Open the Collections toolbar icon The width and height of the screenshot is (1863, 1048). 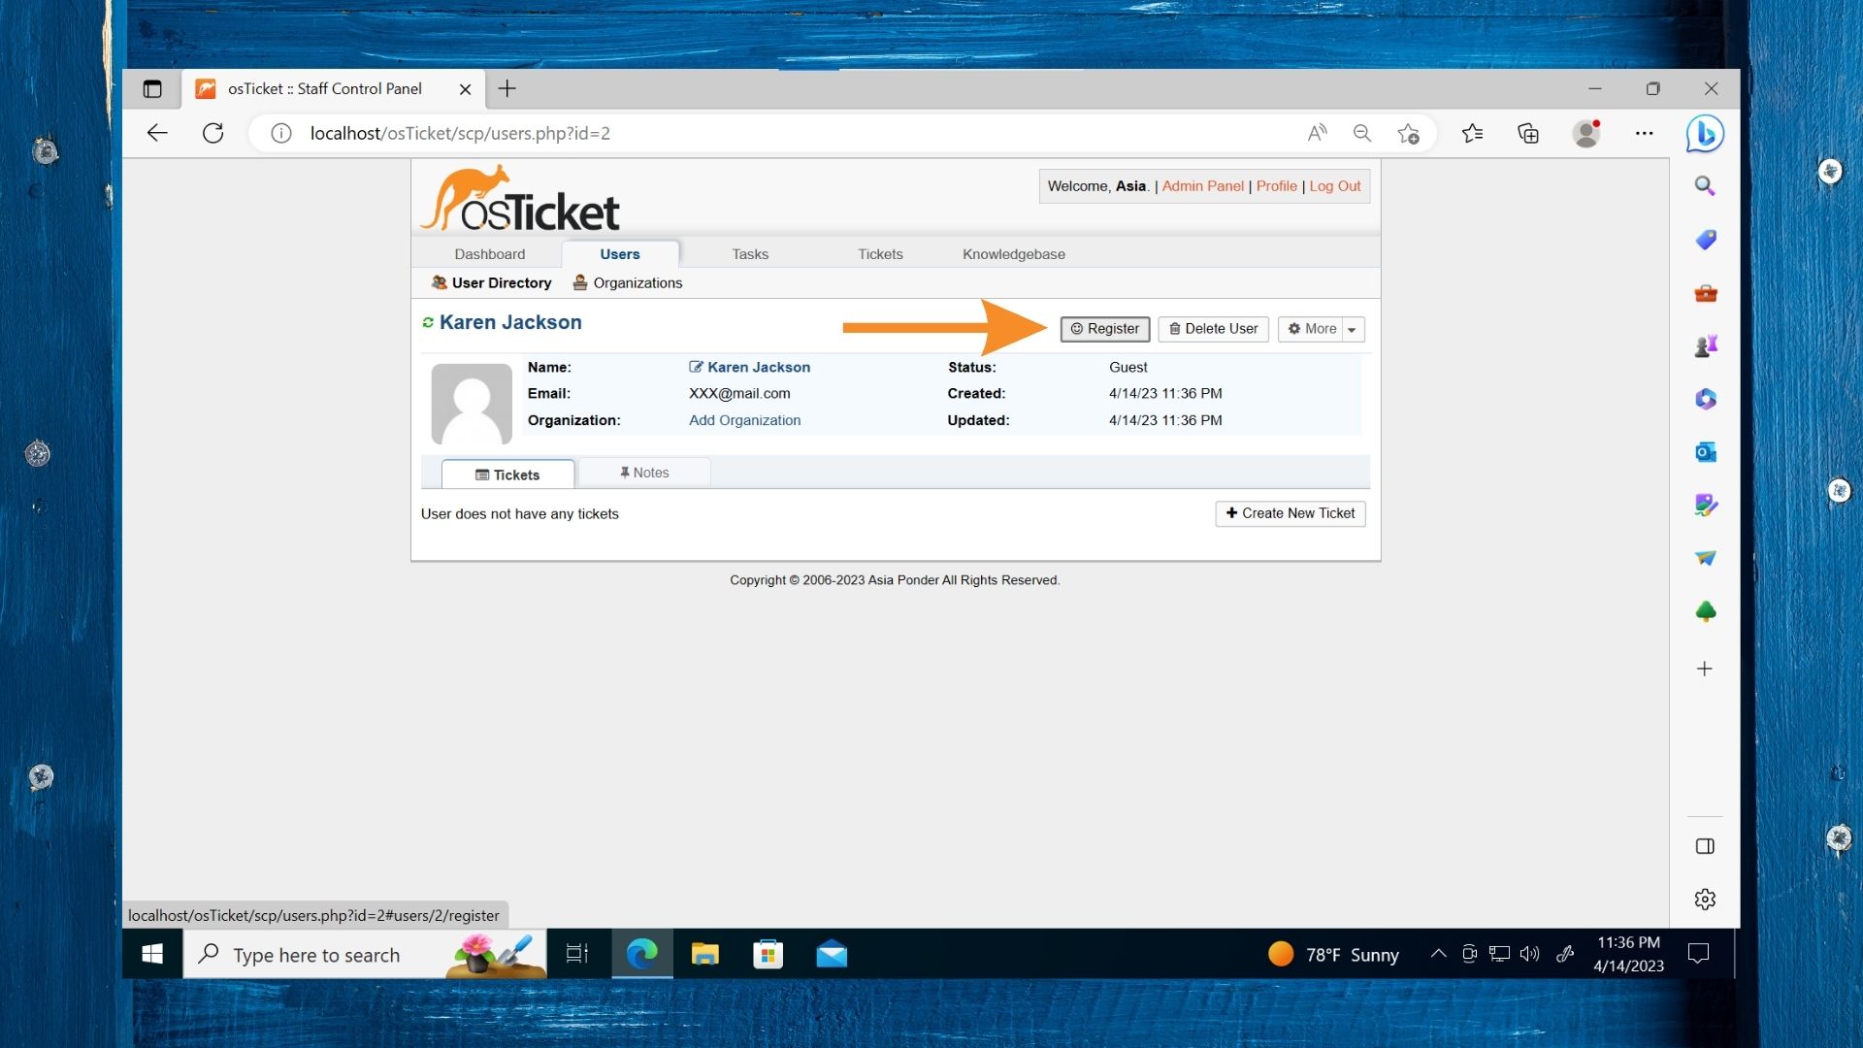point(1528,134)
